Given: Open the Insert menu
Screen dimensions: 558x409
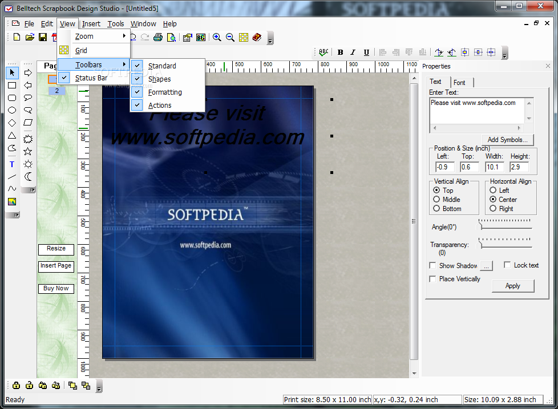Looking at the screenshot, I should (x=91, y=24).
